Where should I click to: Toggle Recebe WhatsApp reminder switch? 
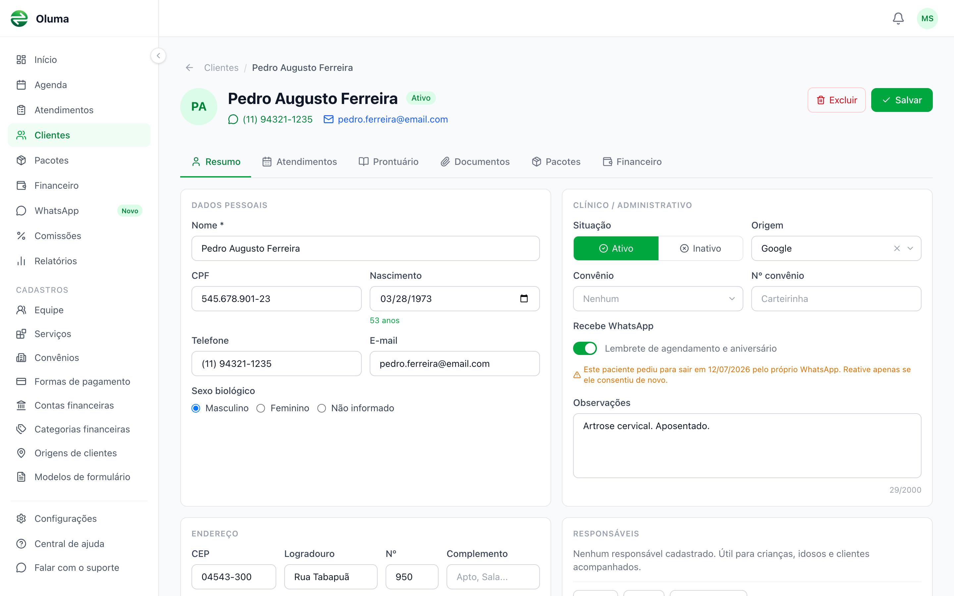[585, 348]
